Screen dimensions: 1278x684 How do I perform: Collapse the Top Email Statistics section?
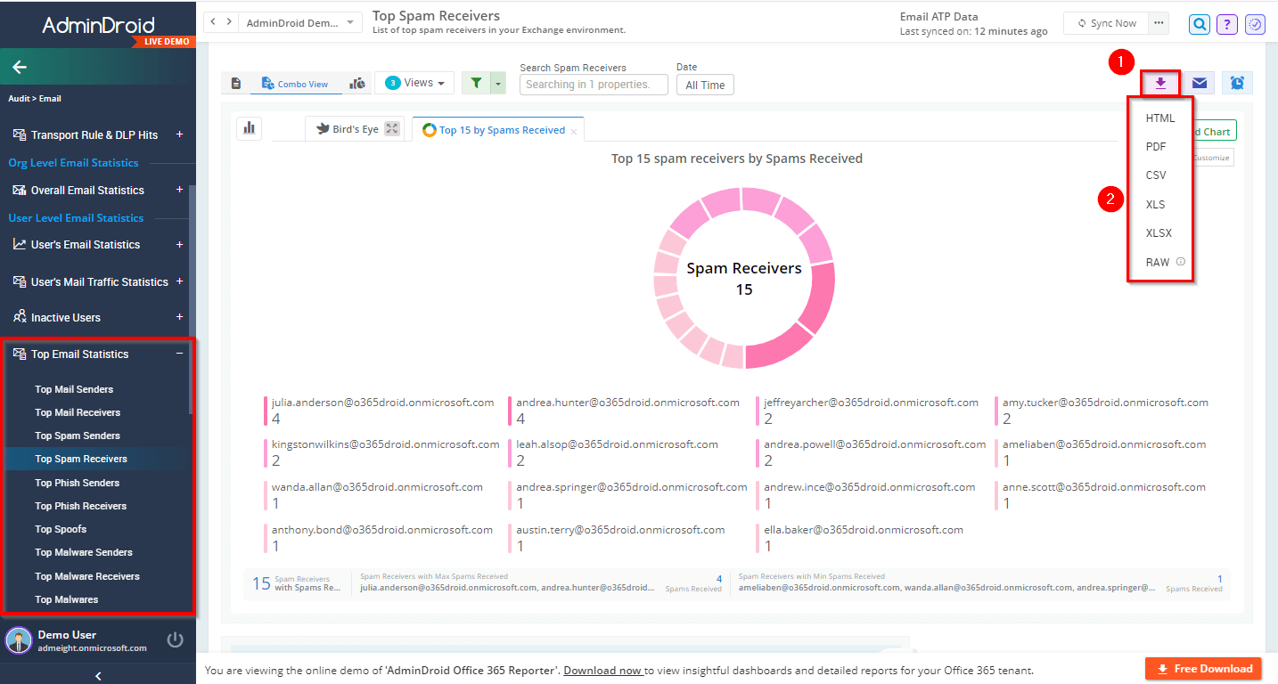click(x=179, y=354)
